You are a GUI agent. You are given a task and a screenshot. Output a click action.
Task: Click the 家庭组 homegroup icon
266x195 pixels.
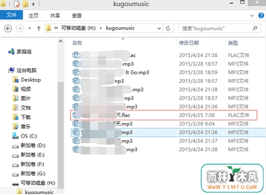12,52
